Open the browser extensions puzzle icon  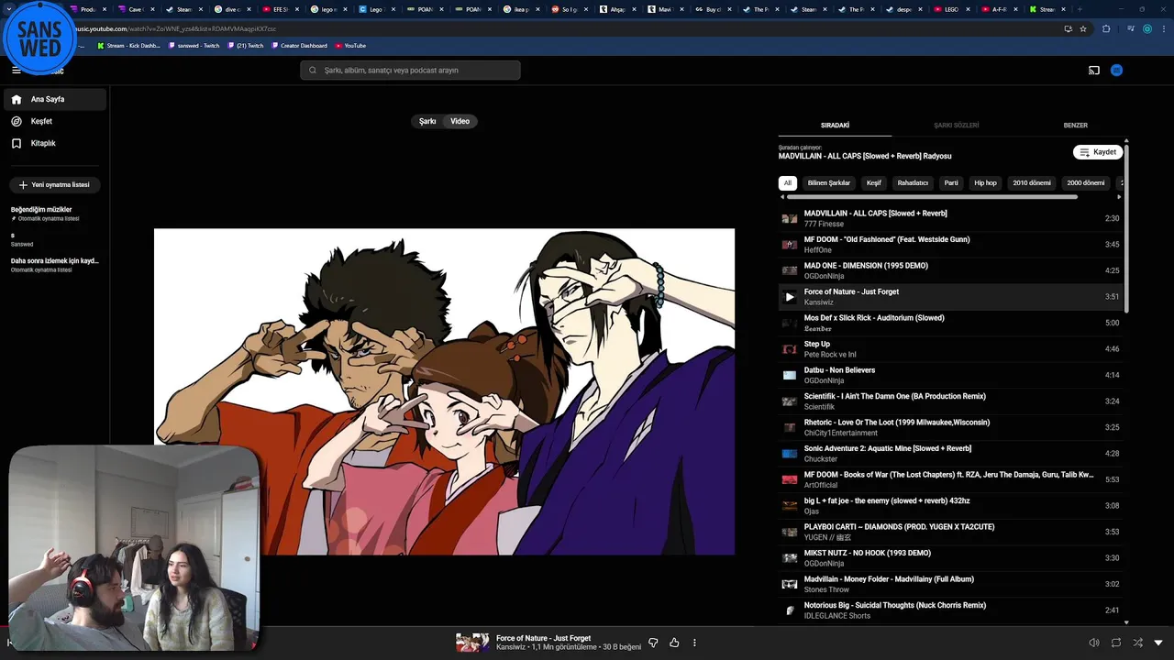click(x=1106, y=28)
